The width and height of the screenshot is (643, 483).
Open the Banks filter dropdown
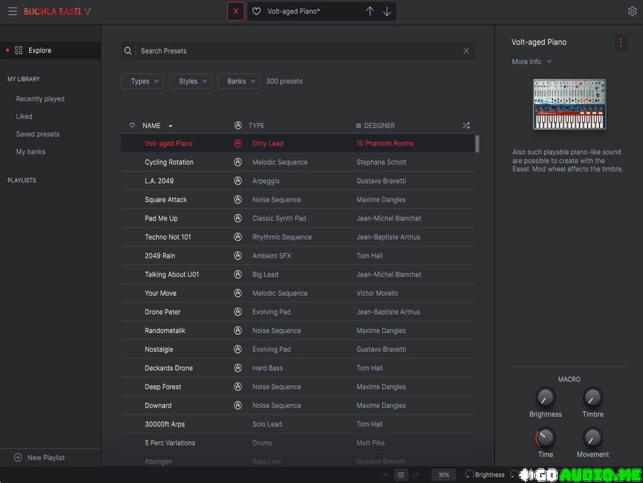[x=239, y=81]
